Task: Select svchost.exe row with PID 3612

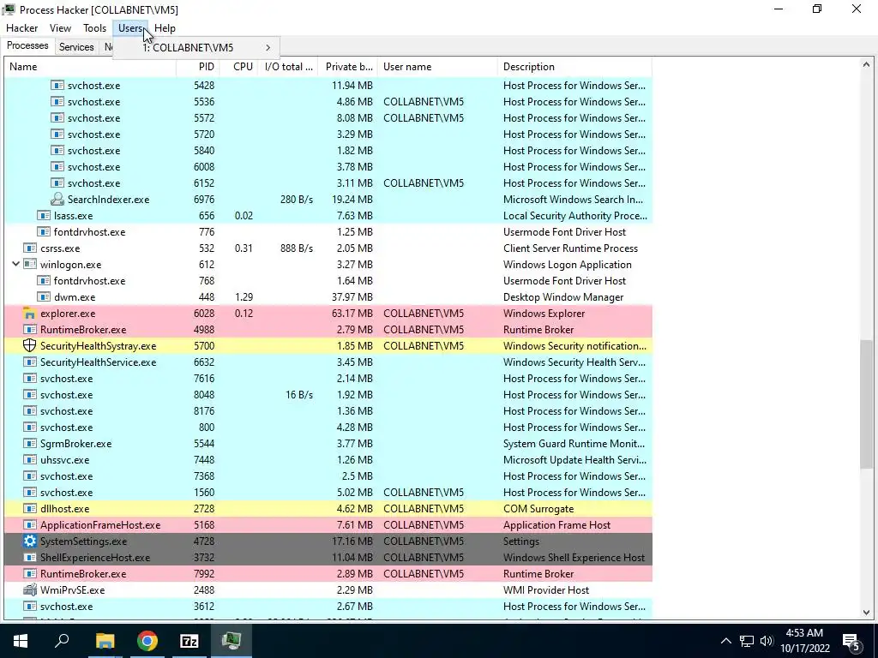Action: point(328,606)
